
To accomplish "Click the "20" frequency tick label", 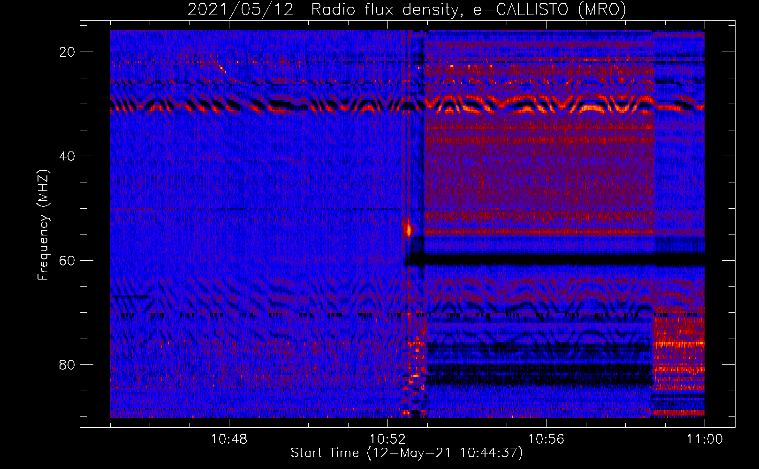I will click(67, 52).
